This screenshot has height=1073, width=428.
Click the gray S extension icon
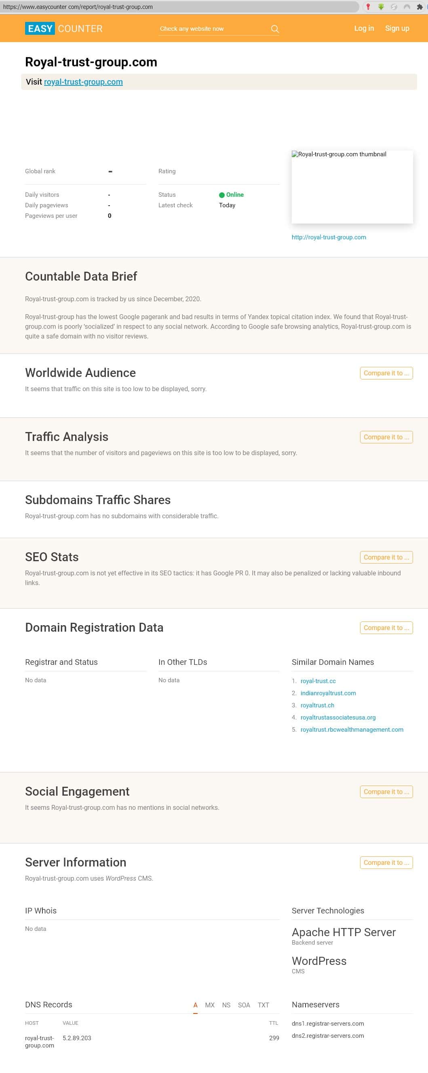click(x=394, y=6)
